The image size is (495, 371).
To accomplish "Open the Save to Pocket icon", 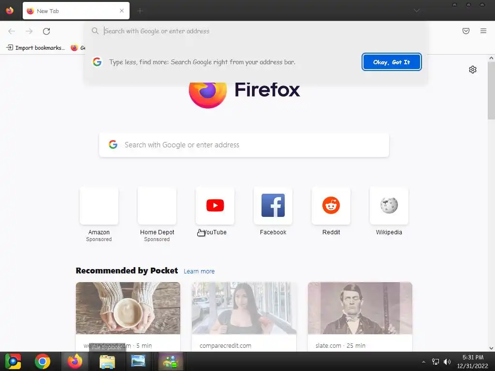I will point(466,31).
